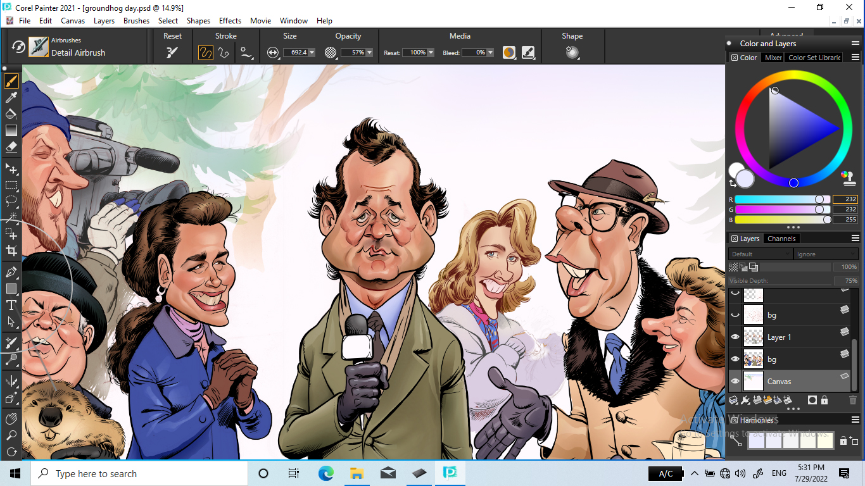Expand the Opacity value dropdown

point(369,53)
